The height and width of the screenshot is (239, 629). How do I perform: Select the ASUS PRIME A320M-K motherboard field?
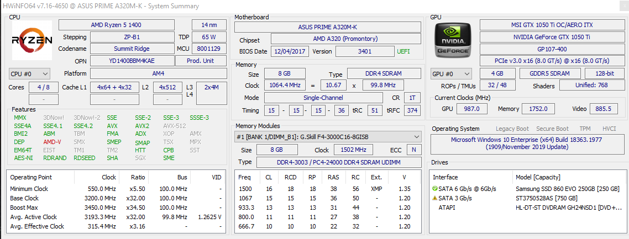tap(327, 27)
